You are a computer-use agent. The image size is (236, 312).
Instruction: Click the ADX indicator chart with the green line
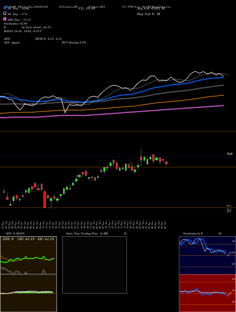coord(28,255)
